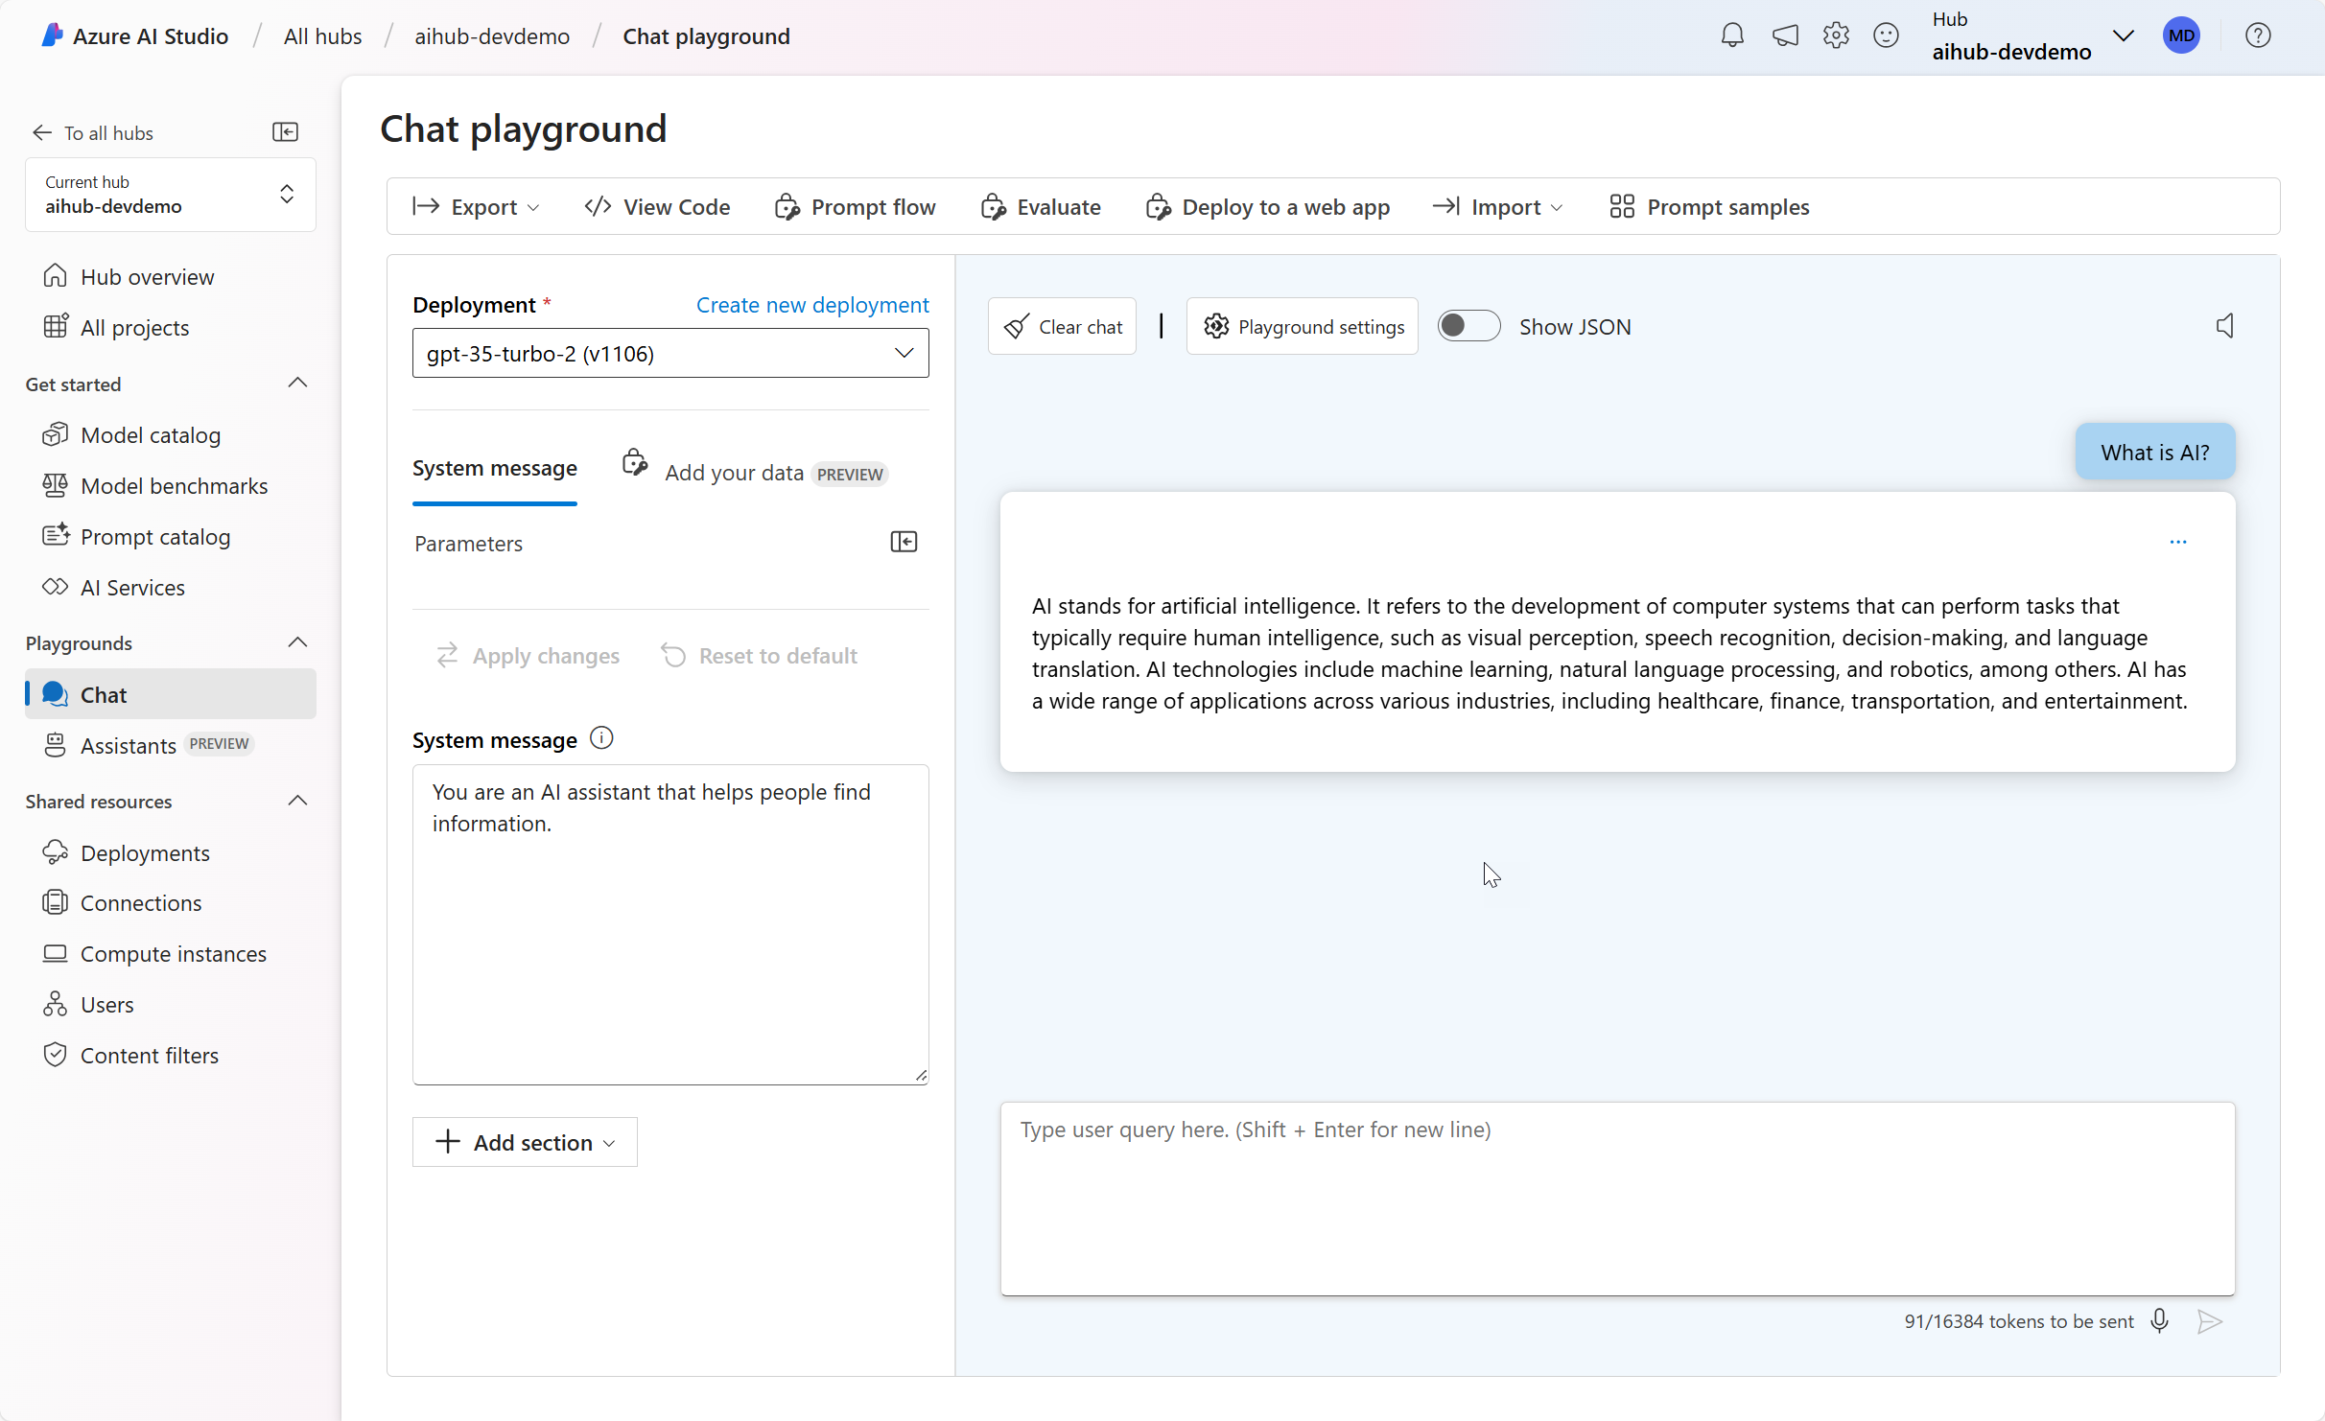This screenshot has height=1421, width=2325.
Task: Click the Export icon
Action: coord(427,206)
